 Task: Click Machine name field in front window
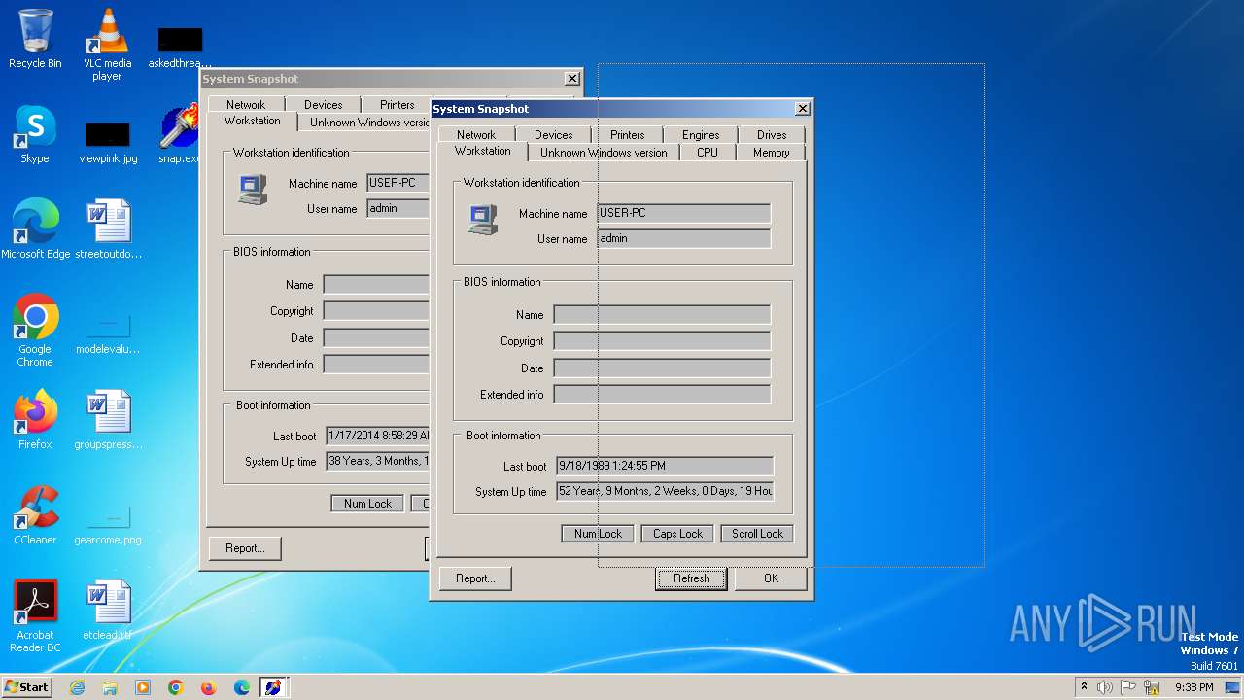click(x=683, y=213)
